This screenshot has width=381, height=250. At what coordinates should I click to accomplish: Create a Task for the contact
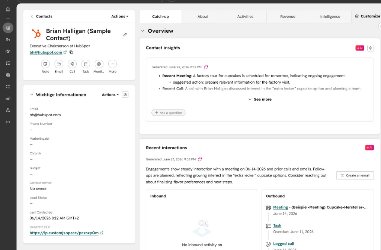pos(86,64)
